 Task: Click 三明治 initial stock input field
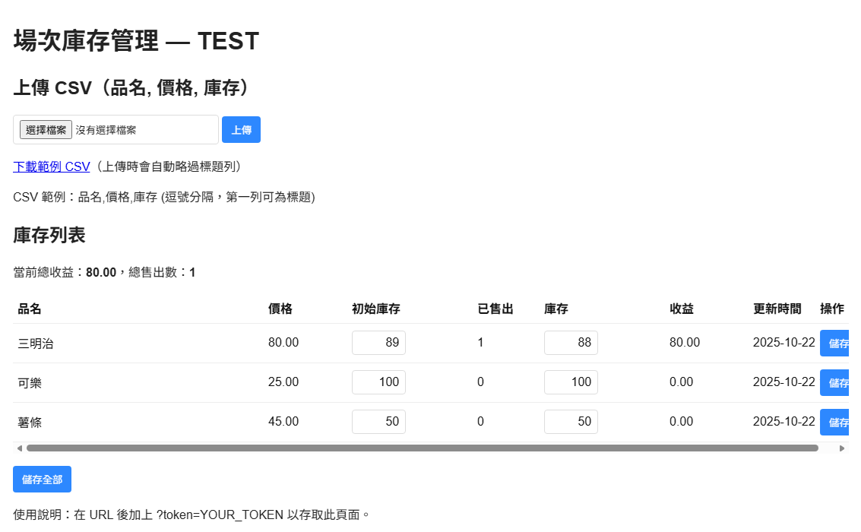tap(378, 343)
